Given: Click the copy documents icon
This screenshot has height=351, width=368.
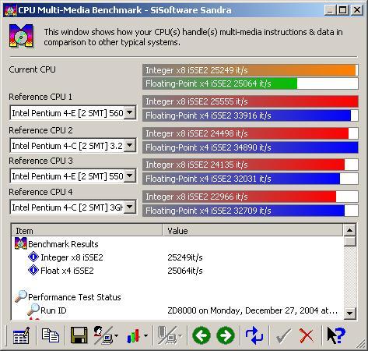Looking at the screenshot, I should (51, 335).
